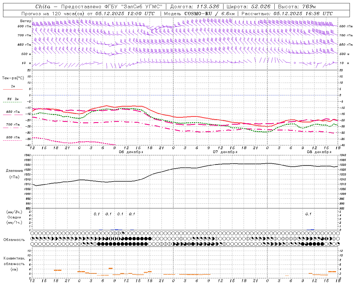Screen dimensions: 354x283
Task: Click the '500 м' wind level label on left
Action: coord(26,54)
